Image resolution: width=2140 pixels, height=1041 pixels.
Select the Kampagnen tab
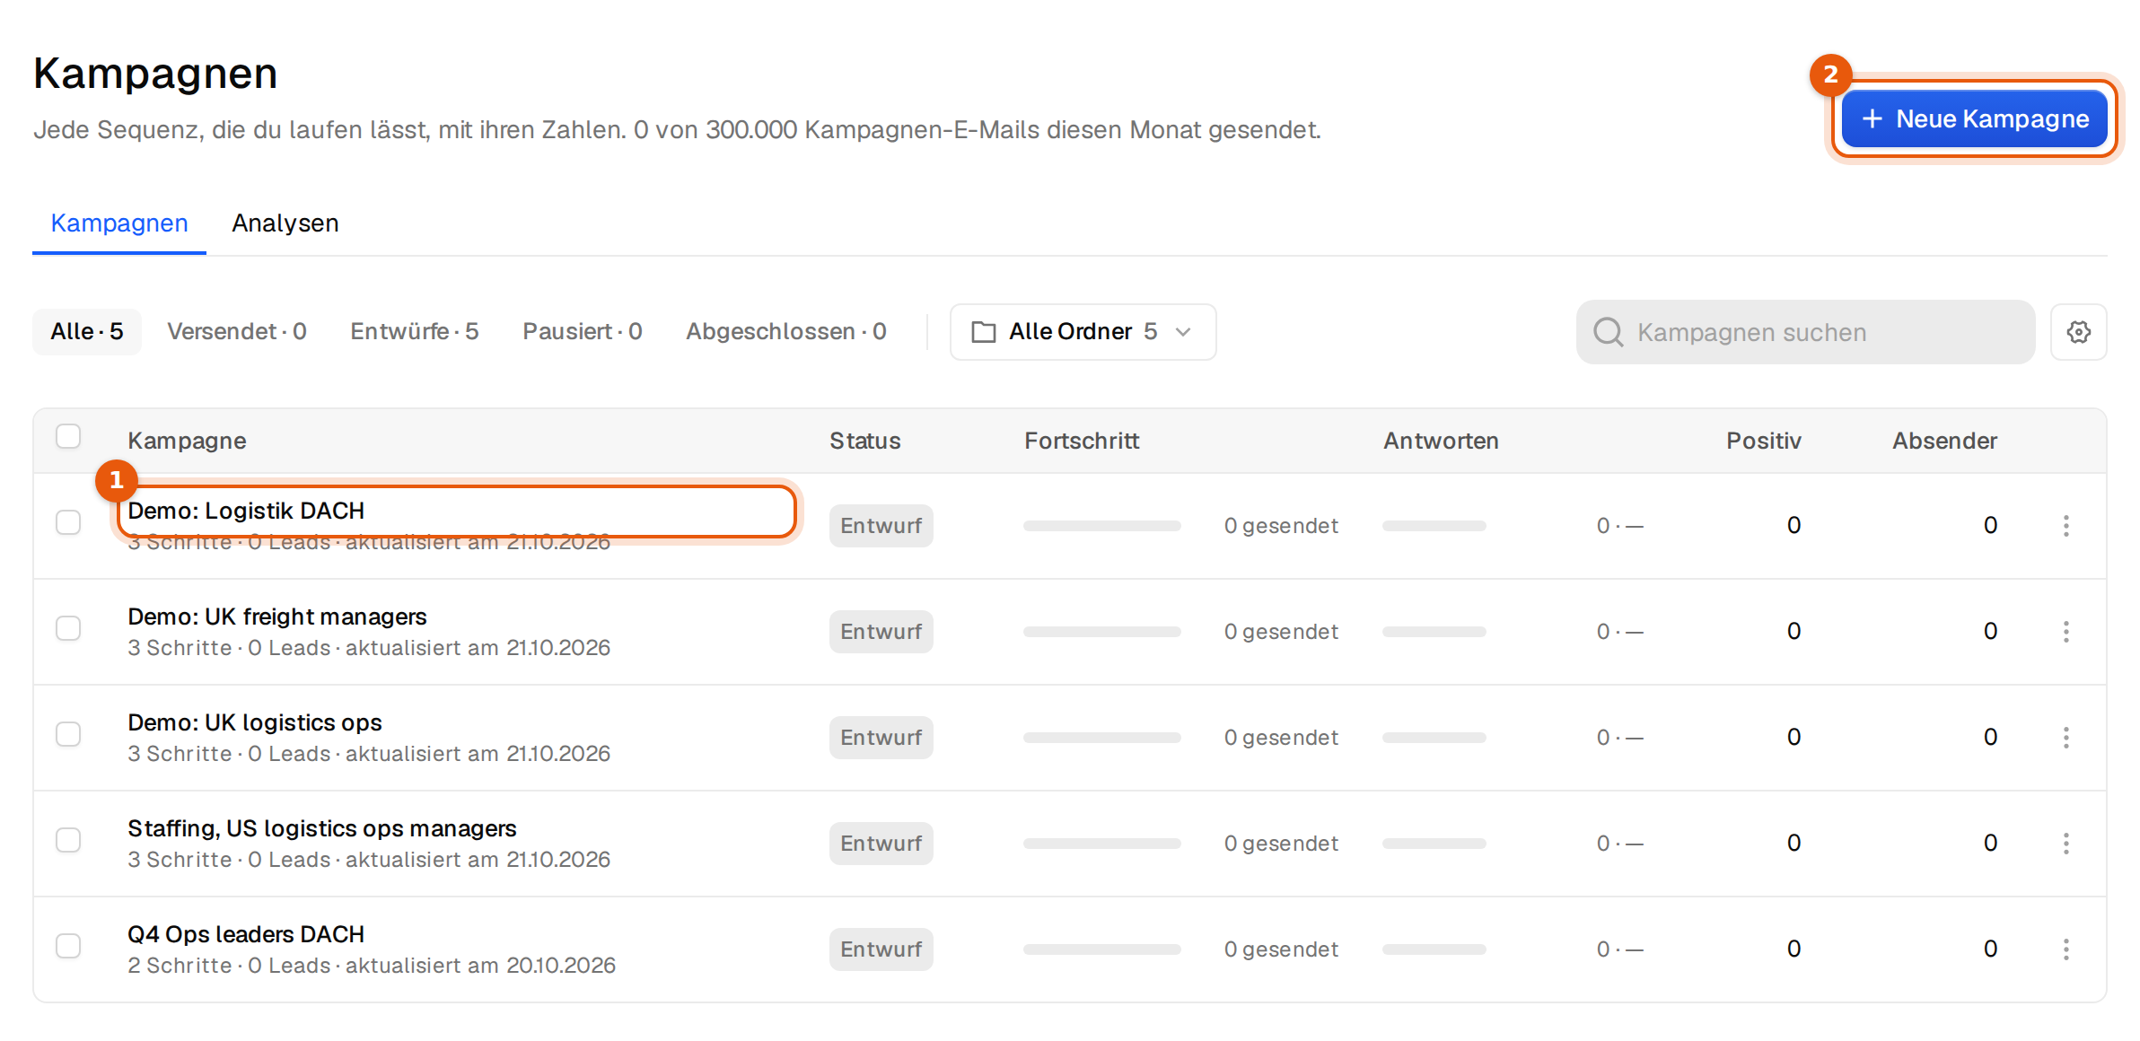click(x=119, y=223)
